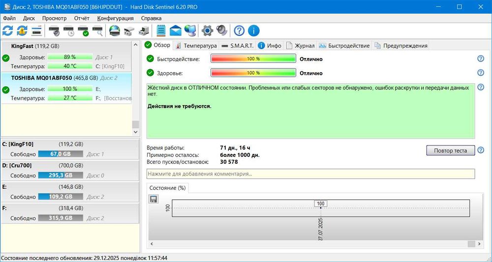Click the computer tower and disk icon
Screen dimensions: 492x262
144,30
